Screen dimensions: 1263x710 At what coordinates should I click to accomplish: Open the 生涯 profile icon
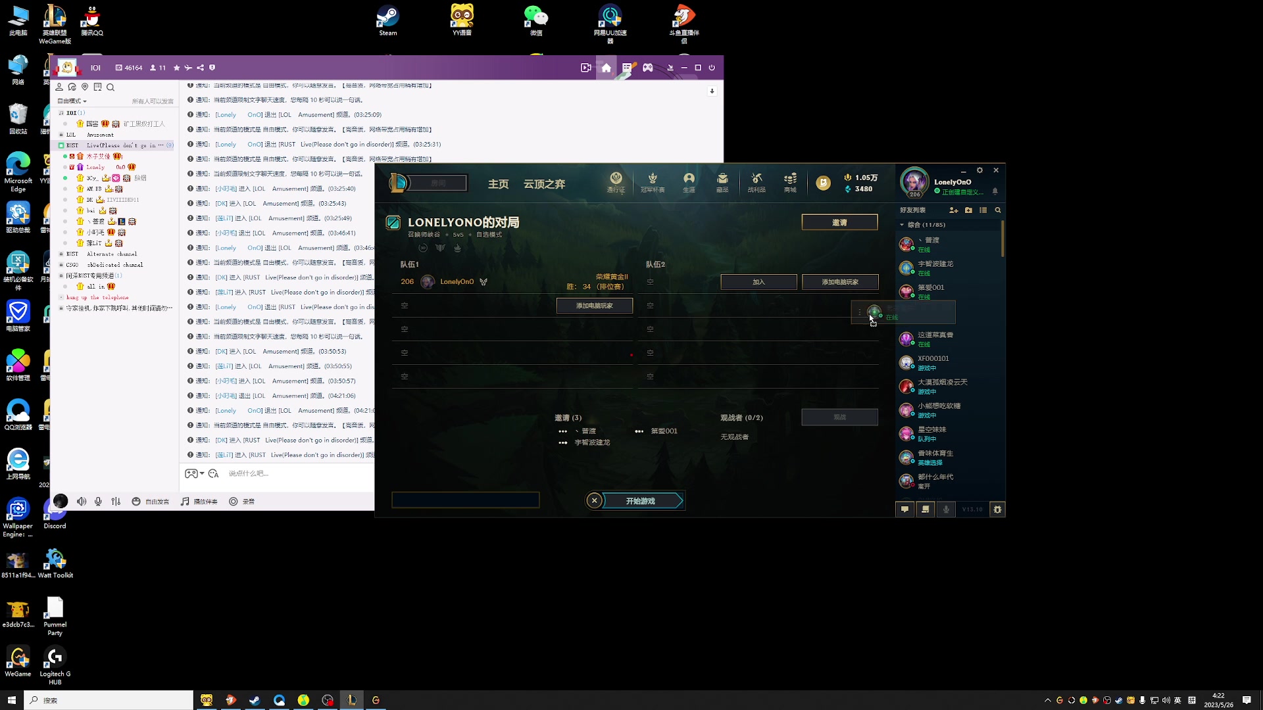point(689,182)
